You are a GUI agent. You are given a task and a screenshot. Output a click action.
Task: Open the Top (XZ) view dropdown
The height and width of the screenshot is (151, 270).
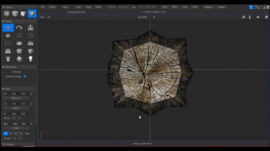click(x=146, y=17)
